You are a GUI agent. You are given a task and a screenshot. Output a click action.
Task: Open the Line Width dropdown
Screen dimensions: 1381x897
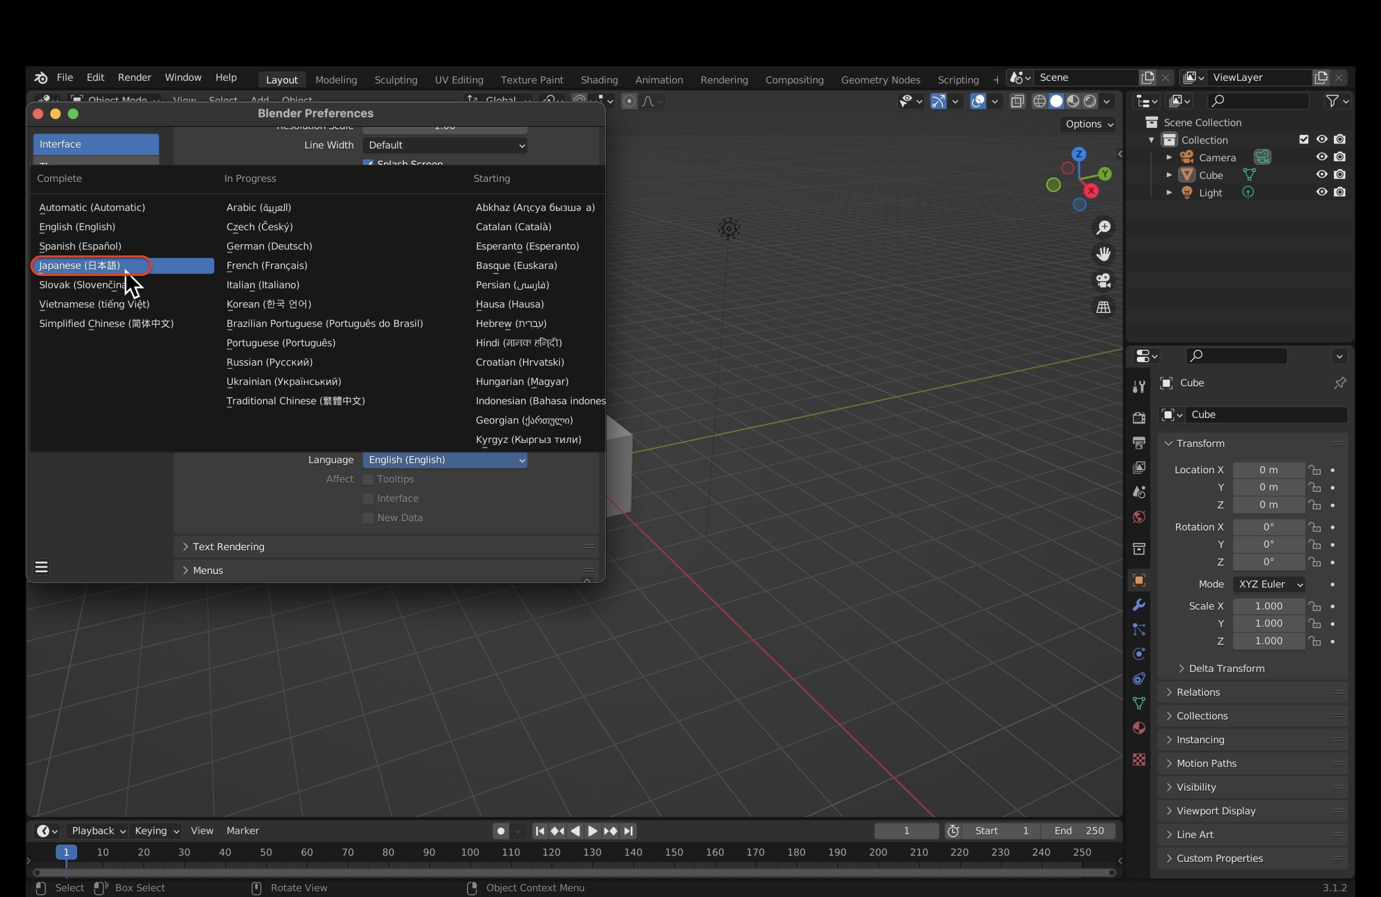coord(444,145)
